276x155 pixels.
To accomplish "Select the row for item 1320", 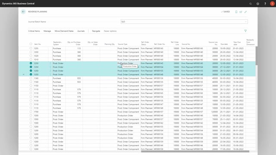I will click(x=31, y=56).
